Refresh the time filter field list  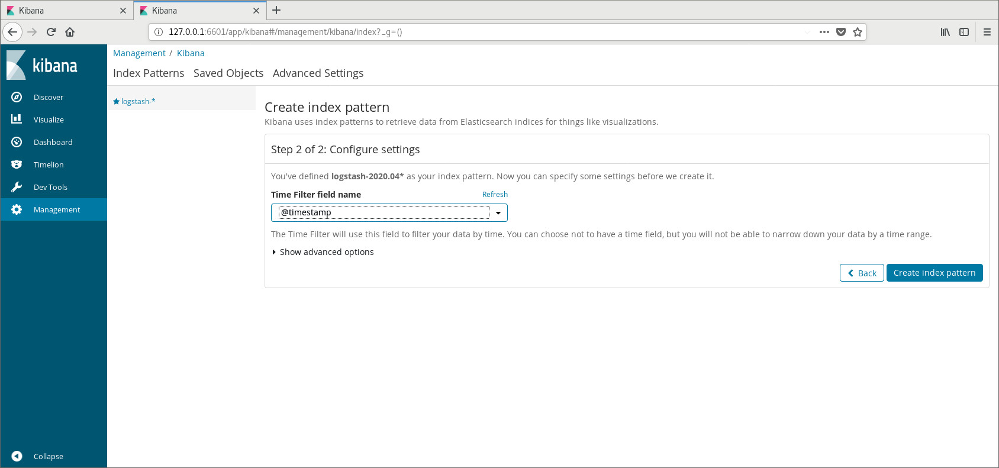495,195
